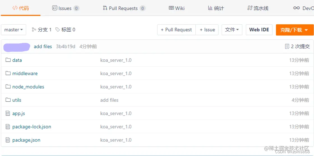
Task: Open the 代码 code tab
Action: click(21, 8)
